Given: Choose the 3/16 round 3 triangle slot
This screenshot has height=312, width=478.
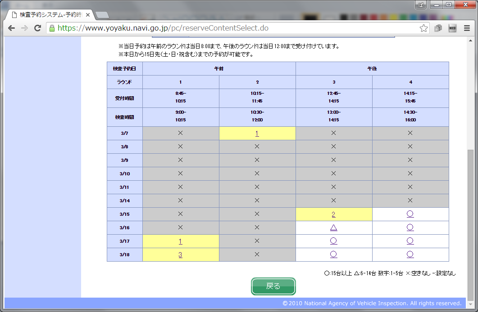Looking at the screenshot, I should point(333,228).
